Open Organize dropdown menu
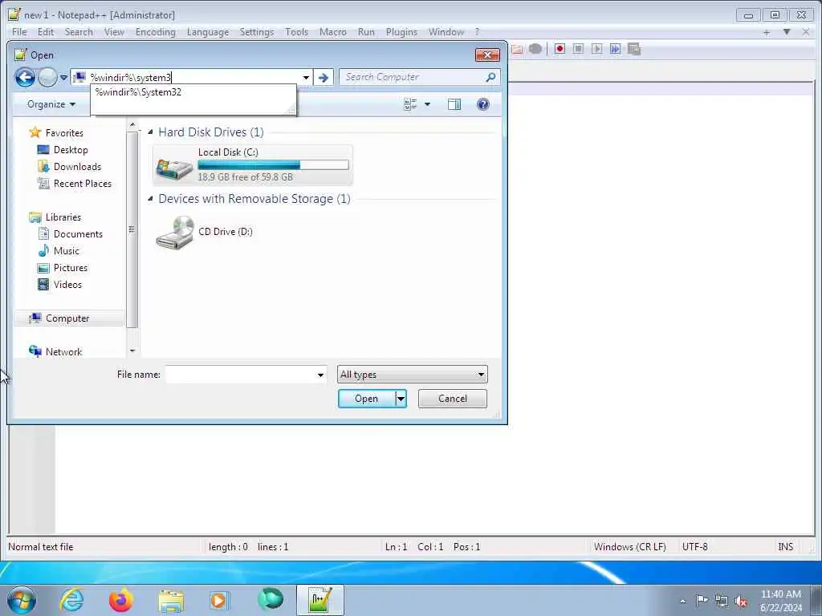 (x=51, y=104)
